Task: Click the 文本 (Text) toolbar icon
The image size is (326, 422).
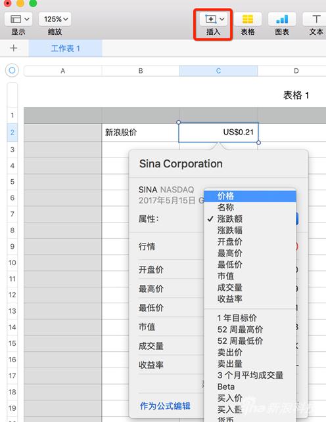Action: (x=315, y=19)
